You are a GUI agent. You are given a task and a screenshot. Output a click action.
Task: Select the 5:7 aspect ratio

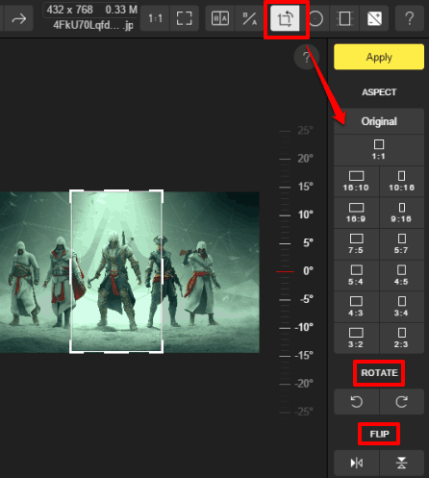point(402,244)
